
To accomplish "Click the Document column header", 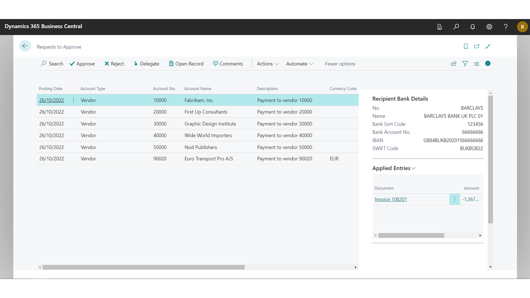I will [384, 188].
